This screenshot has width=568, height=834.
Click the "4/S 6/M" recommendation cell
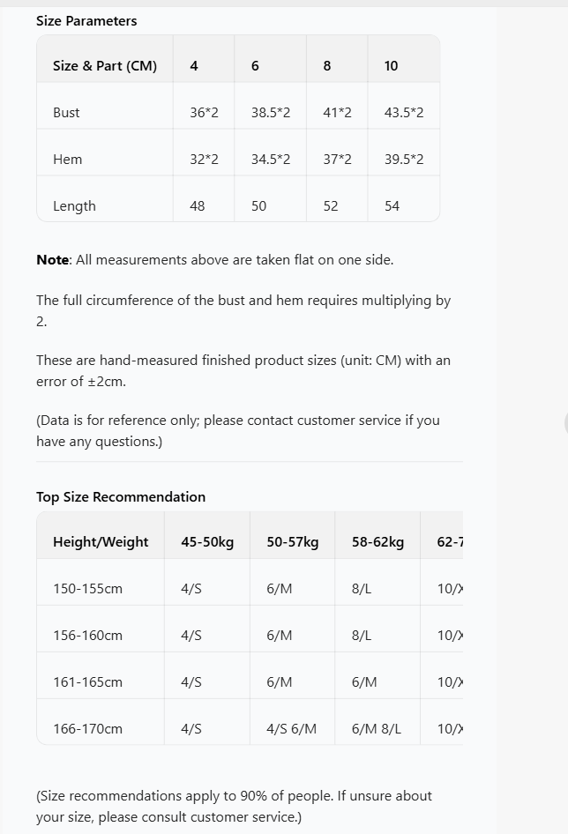click(291, 728)
